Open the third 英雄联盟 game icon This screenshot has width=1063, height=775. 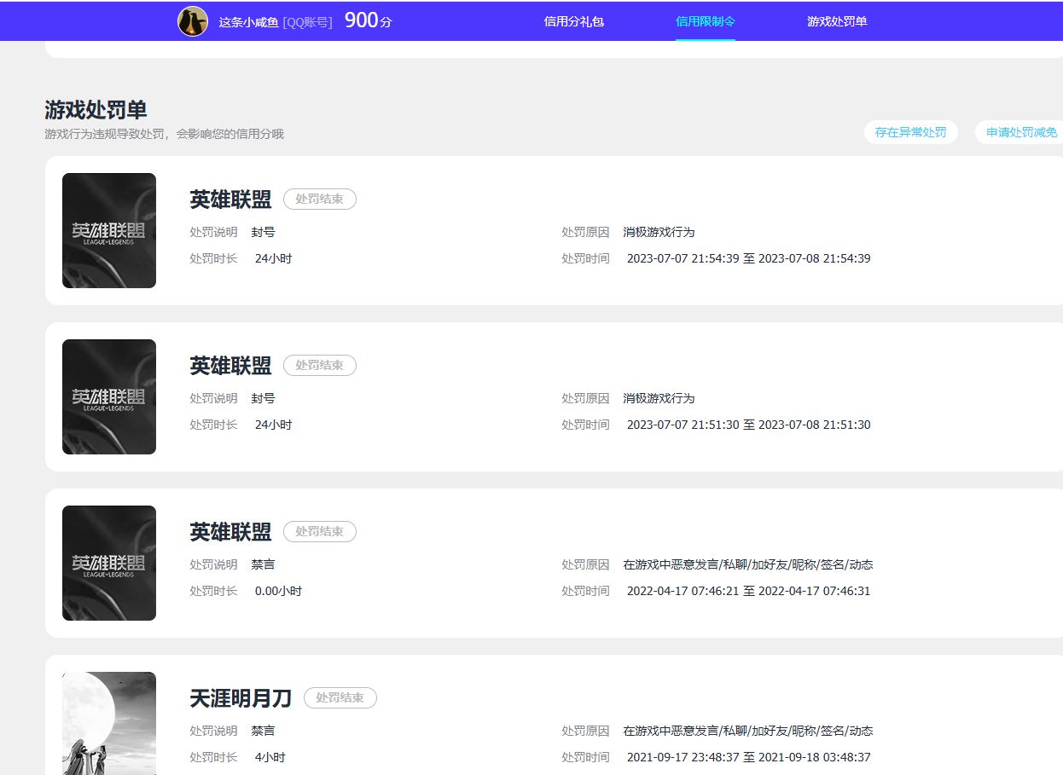[108, 563]
